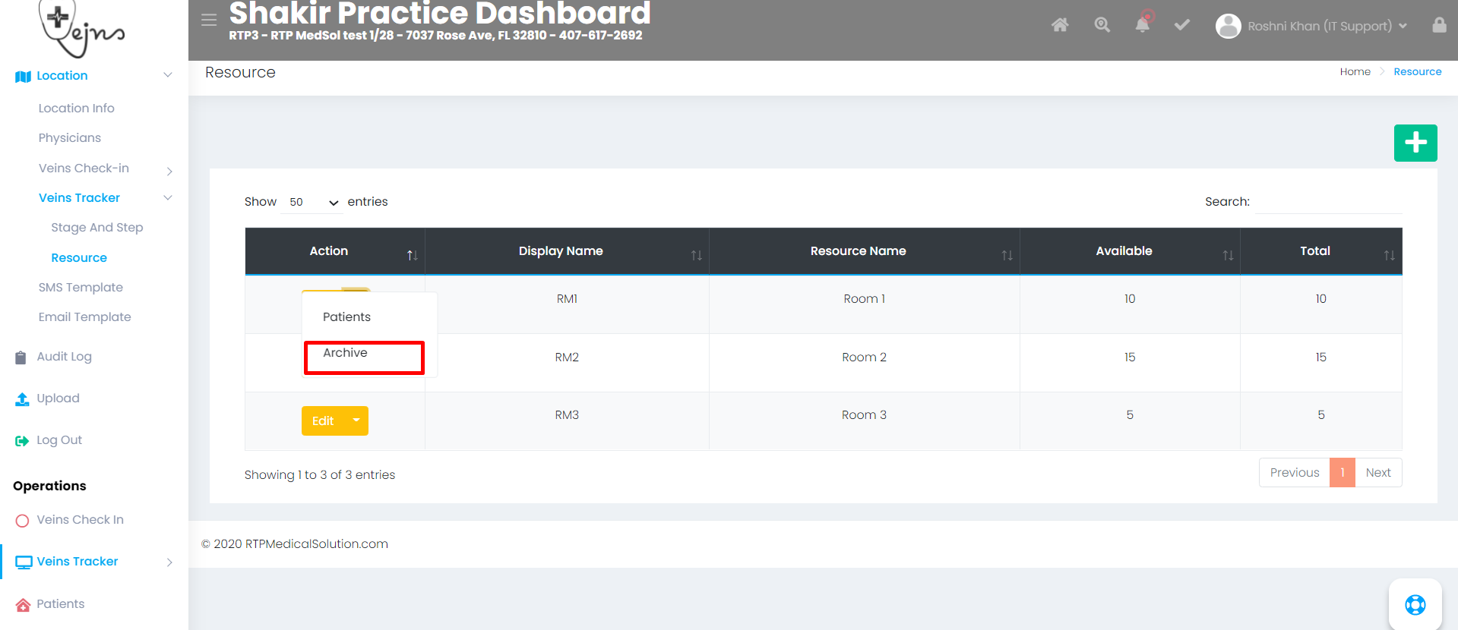Click the Edit button for RM3
This screenshot has height=630, width=1458.
pos(323,421)
